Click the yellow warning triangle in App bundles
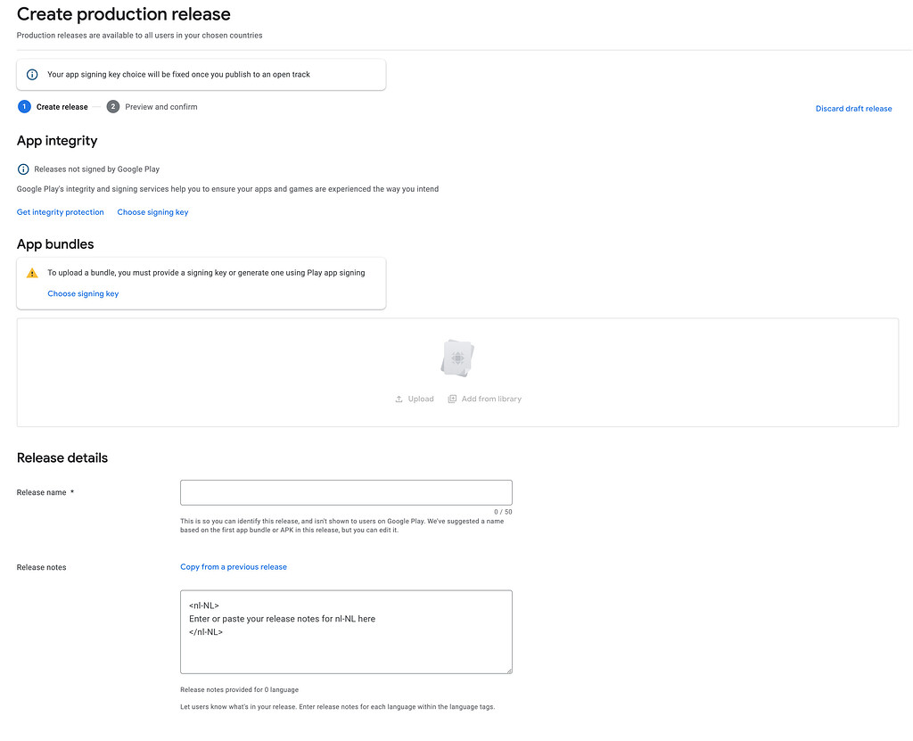Viewport: 913px width, 741px height. coord(32,273)
